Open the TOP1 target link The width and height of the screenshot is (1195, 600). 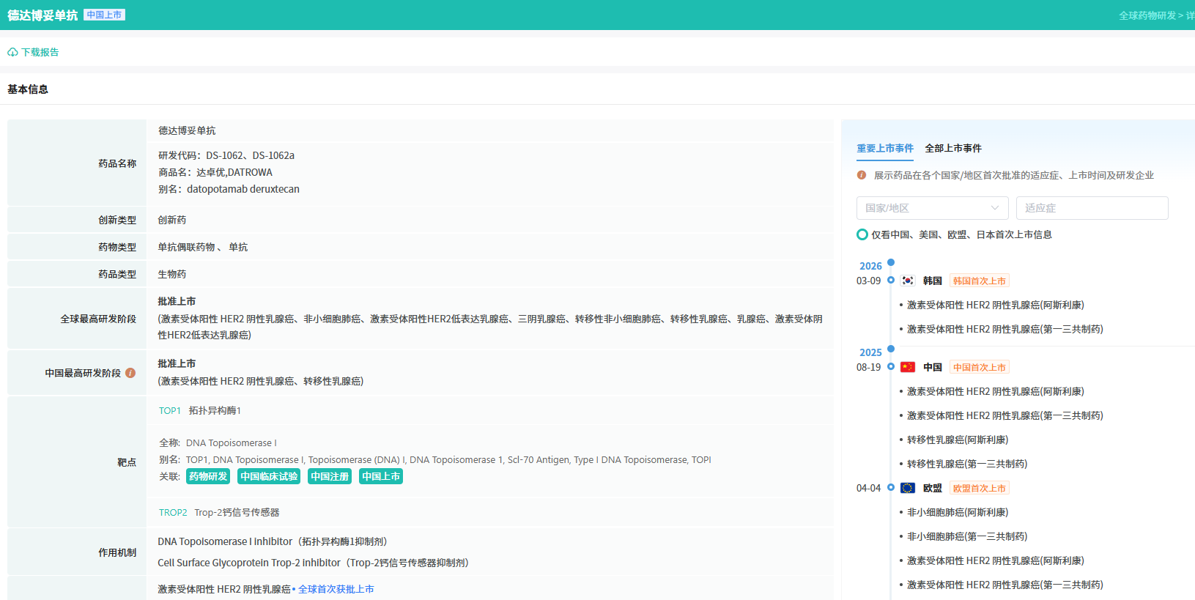click(x=170, y=411)
